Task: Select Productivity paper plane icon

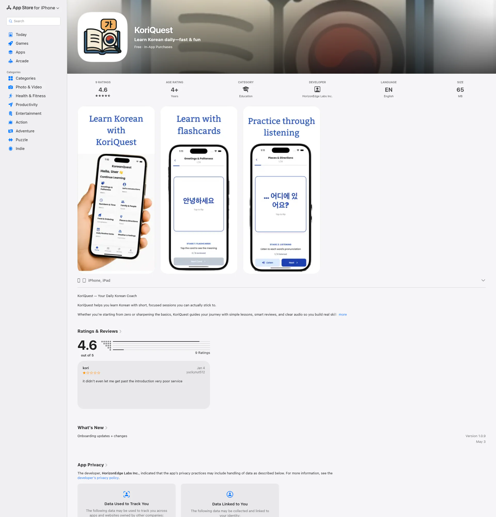Action: 11,105
